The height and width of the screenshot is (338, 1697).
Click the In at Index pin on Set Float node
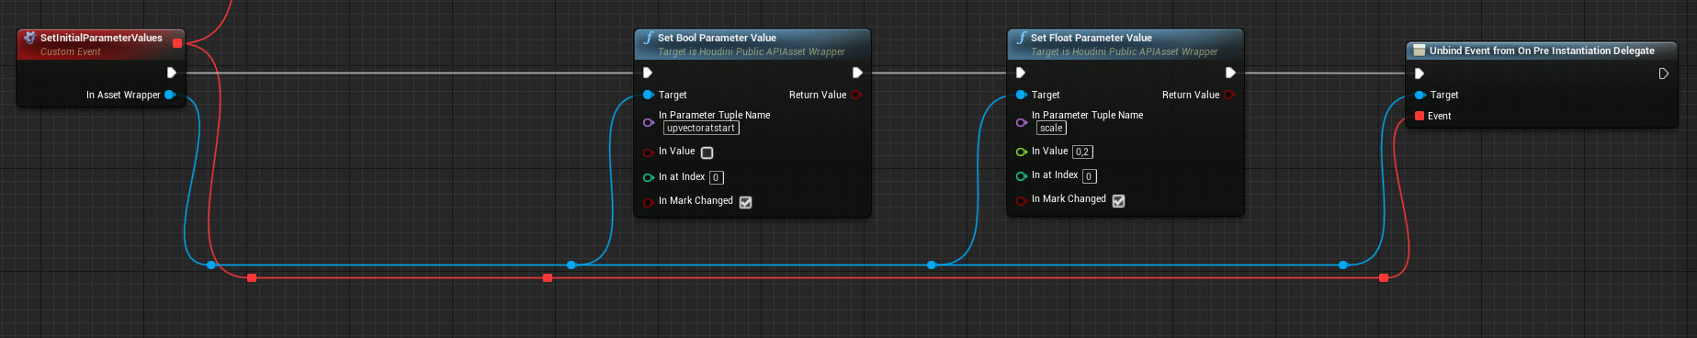[x=1021, y=175]
